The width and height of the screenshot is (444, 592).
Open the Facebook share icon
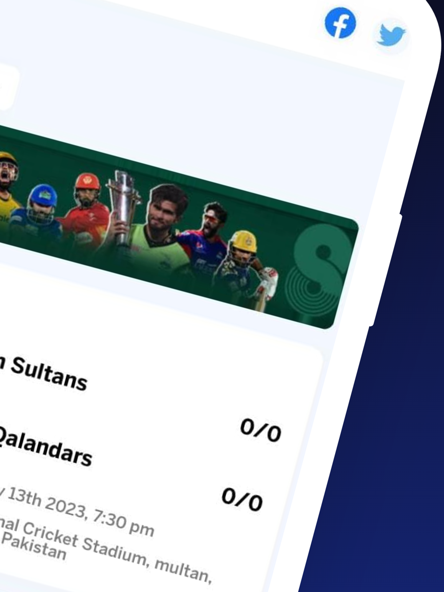340,23
